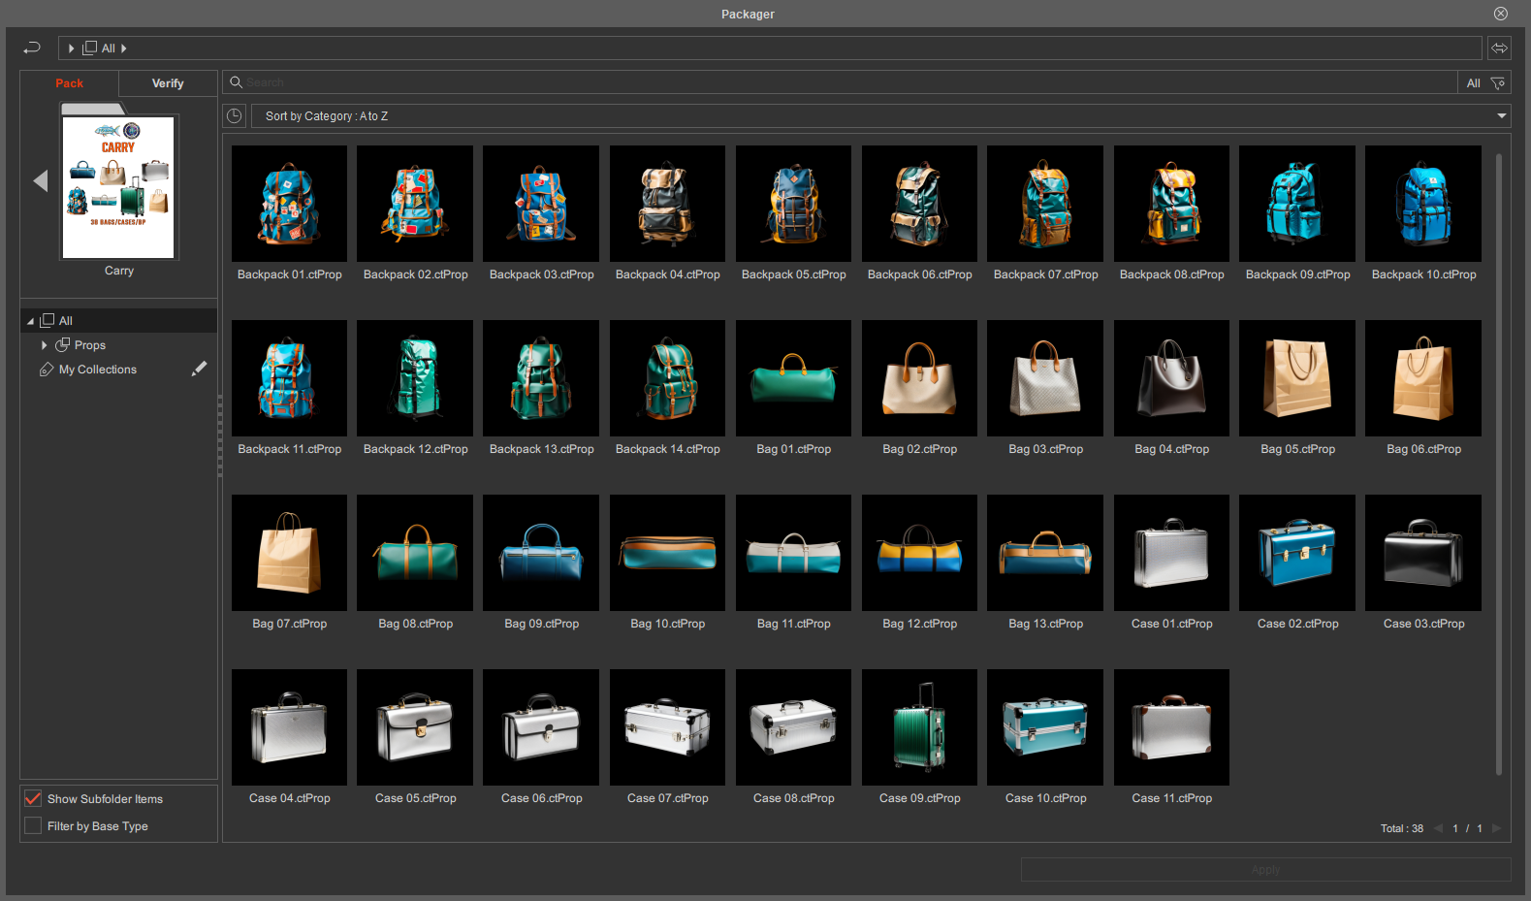This screenshot has height=901, width=1531.
Task: Click the back arrow icon in top-left
Action: coord(32,48)
